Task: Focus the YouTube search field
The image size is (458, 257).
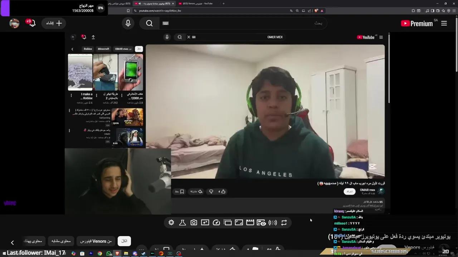Action: 243,23
